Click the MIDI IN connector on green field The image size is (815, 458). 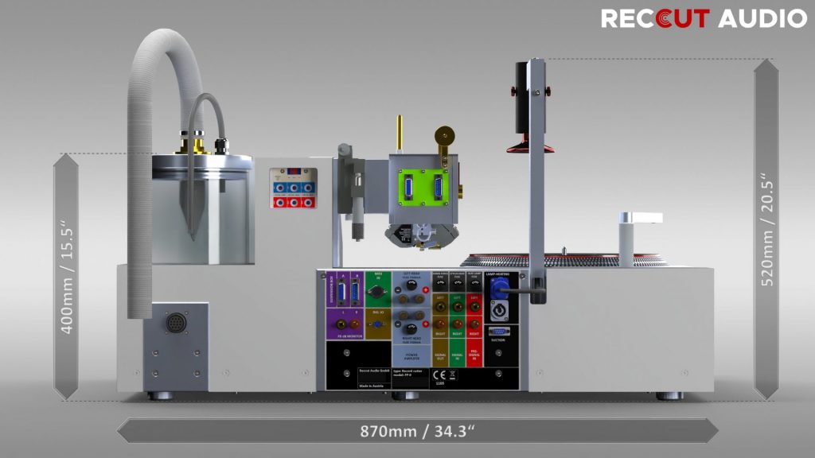[x=377, y=292]
